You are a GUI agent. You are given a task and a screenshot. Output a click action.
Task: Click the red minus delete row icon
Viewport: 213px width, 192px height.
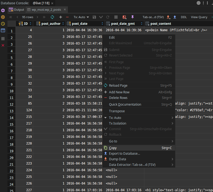(67, 17)
